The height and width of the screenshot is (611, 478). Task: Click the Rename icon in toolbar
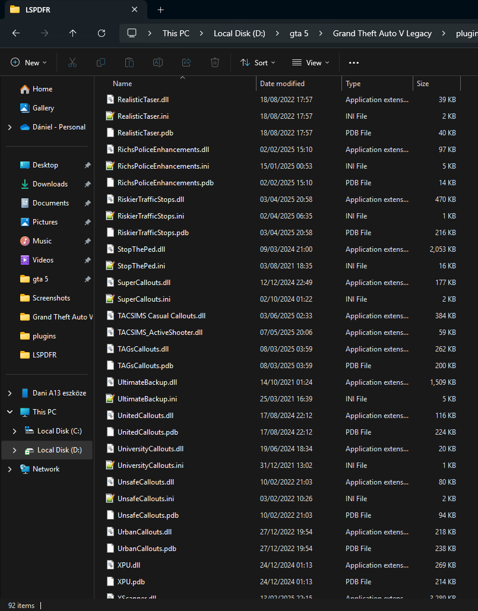coord(158,62)
